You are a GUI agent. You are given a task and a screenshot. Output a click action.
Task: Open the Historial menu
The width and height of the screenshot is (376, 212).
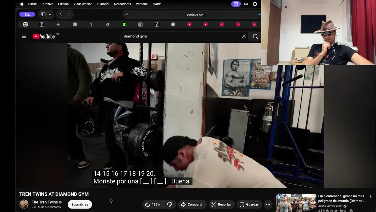(103, 4)
